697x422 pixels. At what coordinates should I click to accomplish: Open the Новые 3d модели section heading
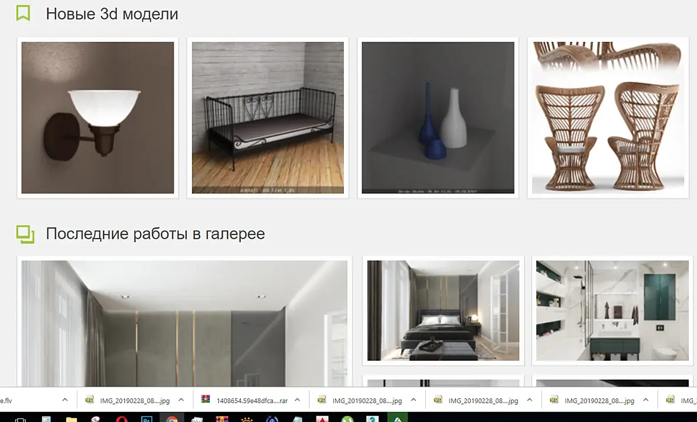pos(112,14)
